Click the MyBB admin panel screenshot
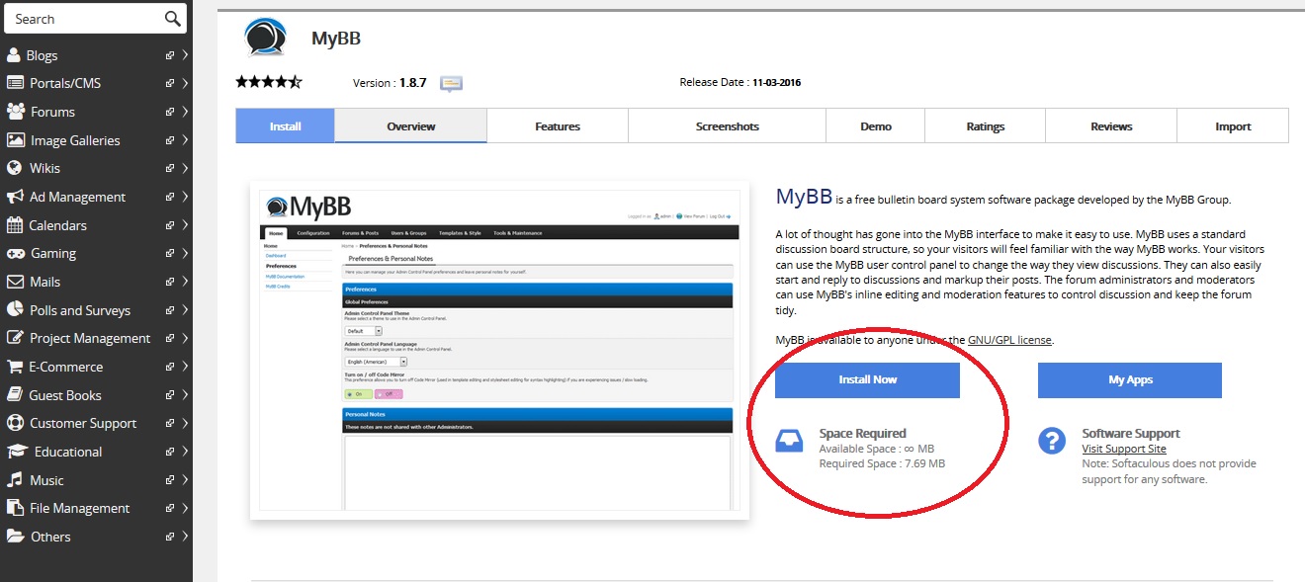 point(499,350)
